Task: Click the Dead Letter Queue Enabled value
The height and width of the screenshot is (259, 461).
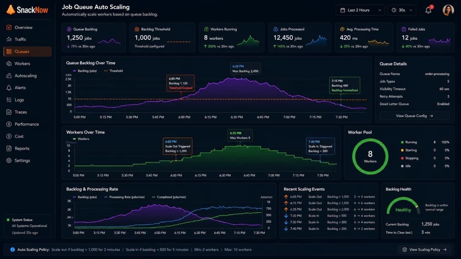Action: pyautogui.click(x=443, y=104)
